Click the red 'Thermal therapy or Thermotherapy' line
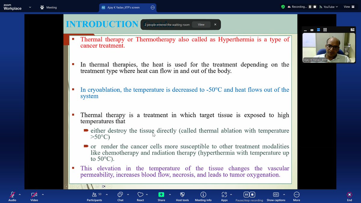Screen dimensions: 361x203 185,42
